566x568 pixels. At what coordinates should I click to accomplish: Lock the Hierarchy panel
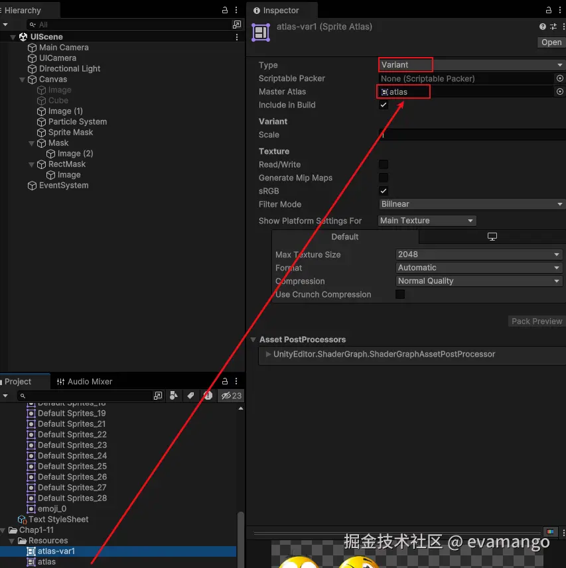coord(225,10)
